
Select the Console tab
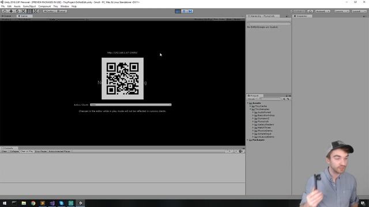[x=9, y=148]
